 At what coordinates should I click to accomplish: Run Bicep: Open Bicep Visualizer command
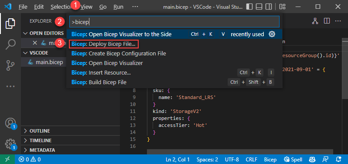[174, 63]
